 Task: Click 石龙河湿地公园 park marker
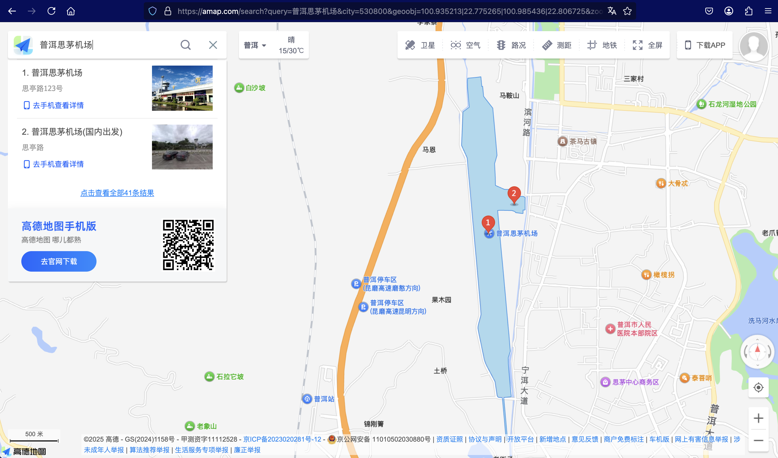click(701, 104)
